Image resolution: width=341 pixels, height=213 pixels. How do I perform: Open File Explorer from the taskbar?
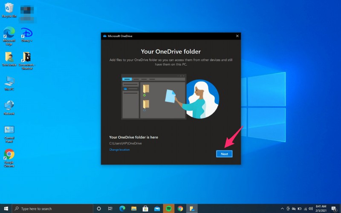pos(134,209)
